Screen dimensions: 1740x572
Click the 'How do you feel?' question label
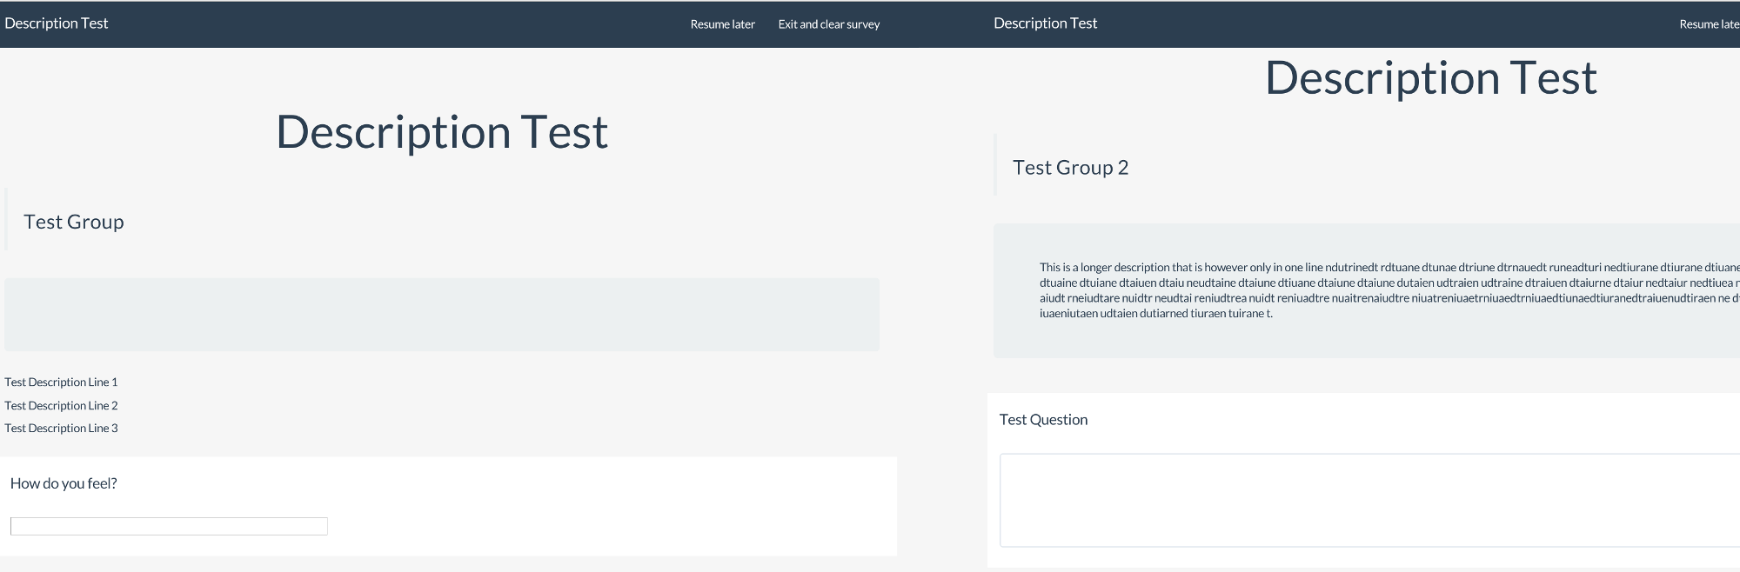coord(64,483)
